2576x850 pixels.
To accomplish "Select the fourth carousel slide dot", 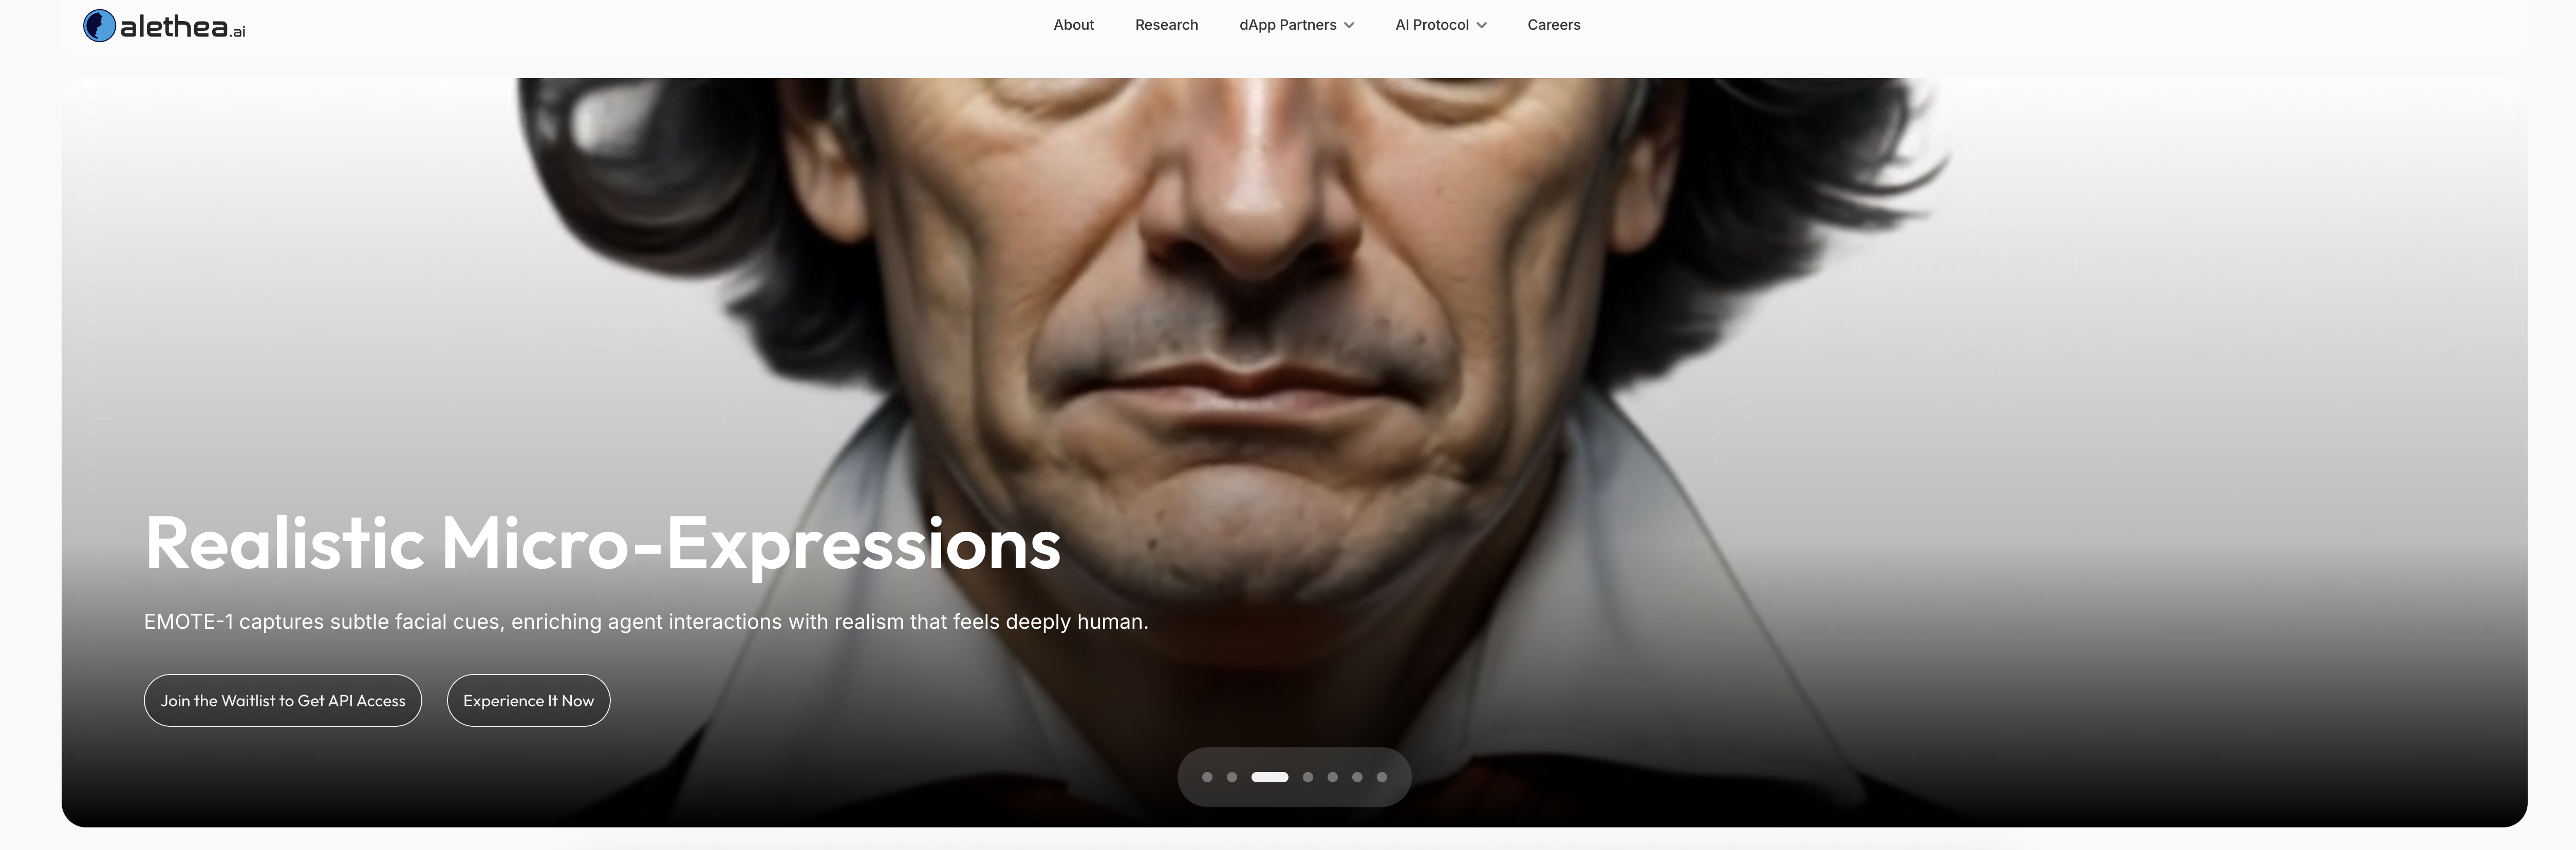I will click(x=1308, y=777).
